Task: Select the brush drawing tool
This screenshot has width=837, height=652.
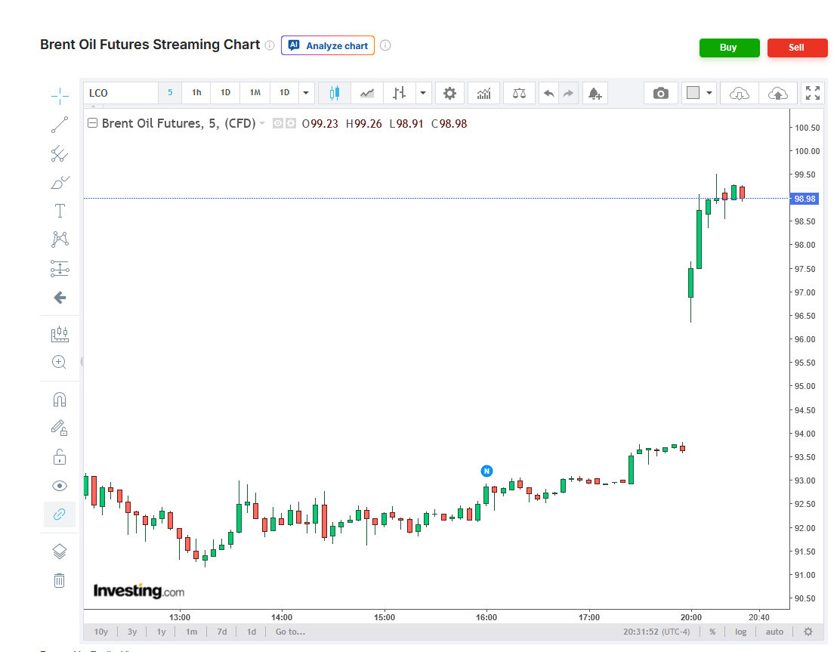Action: 60,183
